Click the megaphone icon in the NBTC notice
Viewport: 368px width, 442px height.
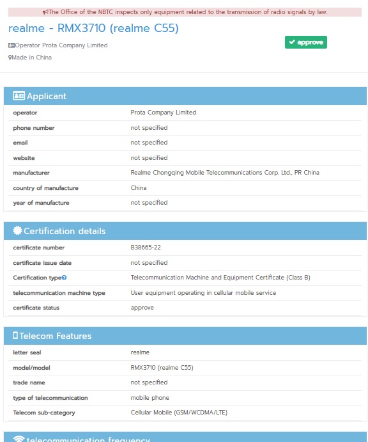[x=45, y=12]
